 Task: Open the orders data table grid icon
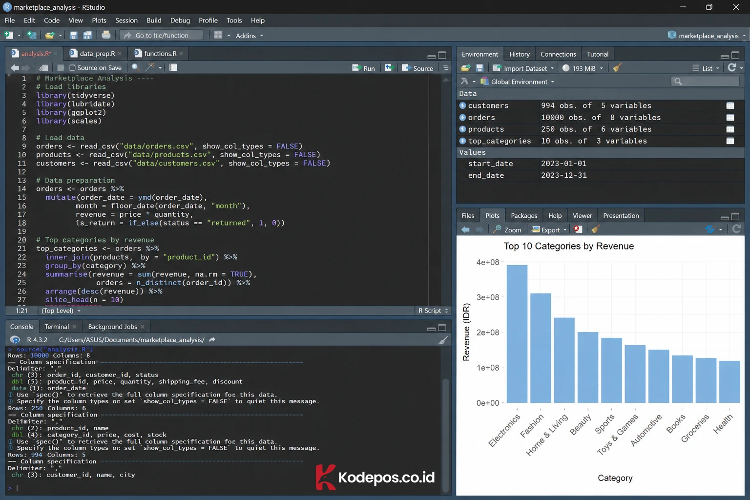[730, 117]
